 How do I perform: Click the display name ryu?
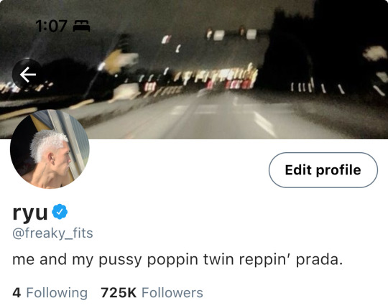[30, 213]
